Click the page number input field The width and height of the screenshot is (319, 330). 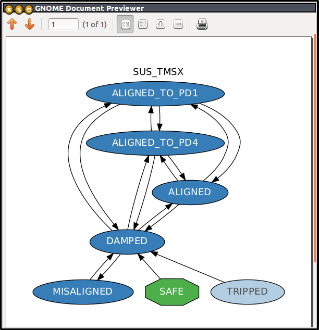click(64, 24)
